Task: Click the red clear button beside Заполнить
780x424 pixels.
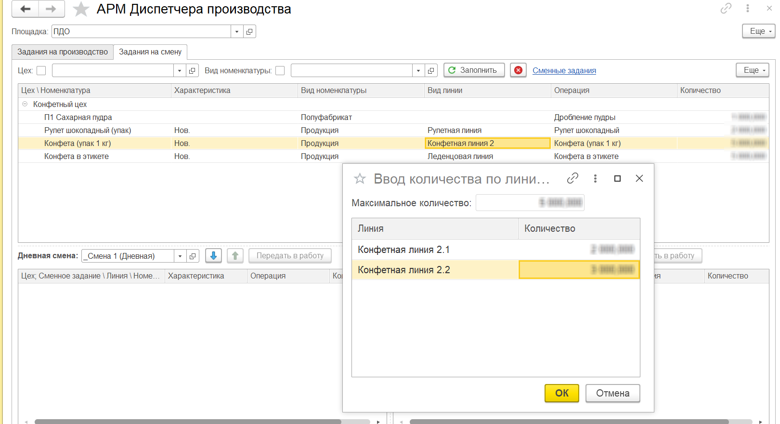Action: 518,70
